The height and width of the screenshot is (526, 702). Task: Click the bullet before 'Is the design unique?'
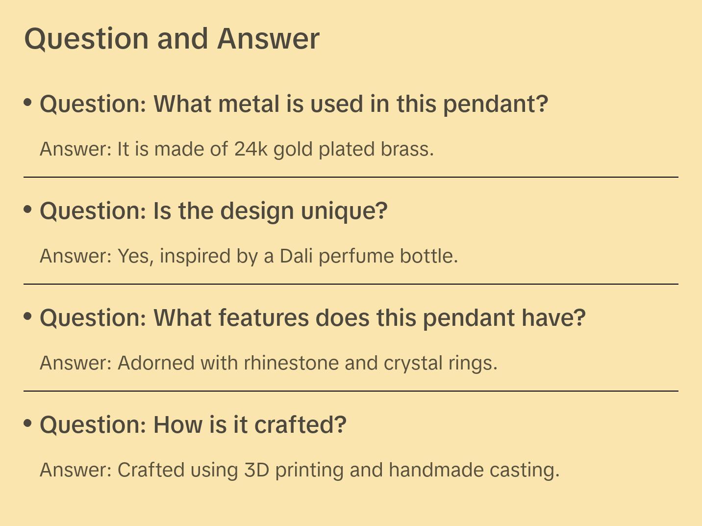[28, 210]
